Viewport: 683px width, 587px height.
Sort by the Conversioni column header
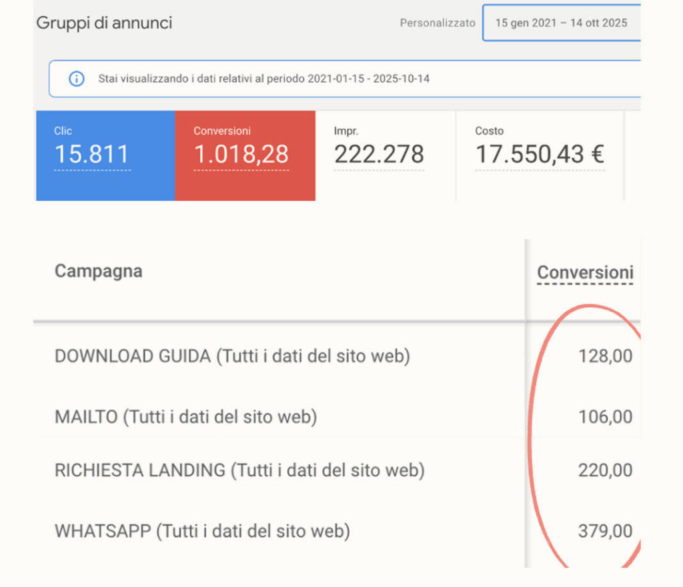[x=584, y=273]
